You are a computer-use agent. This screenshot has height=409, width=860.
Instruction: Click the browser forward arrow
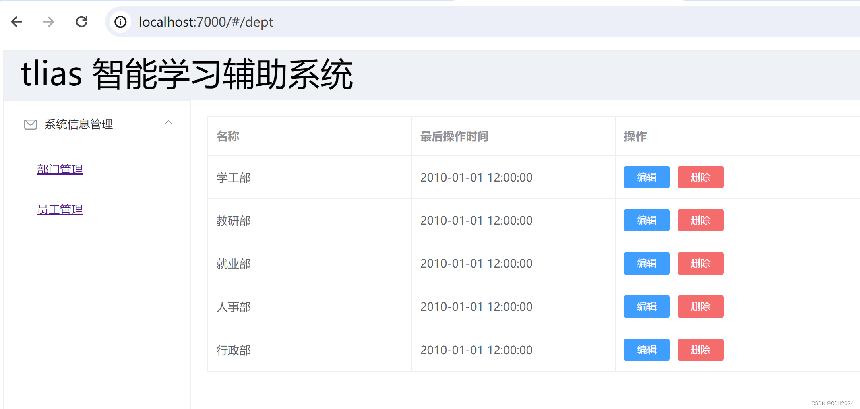coord(49,22)
